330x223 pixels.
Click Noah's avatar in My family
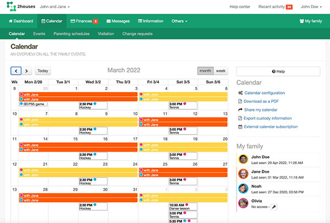(243, 188)
